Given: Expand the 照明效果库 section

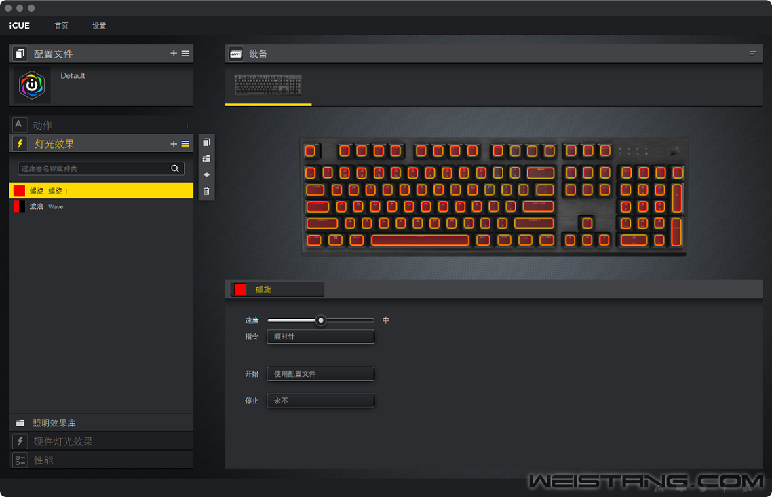Looking at the screenshot, I should pyautogui.click(x=101, y=423).
